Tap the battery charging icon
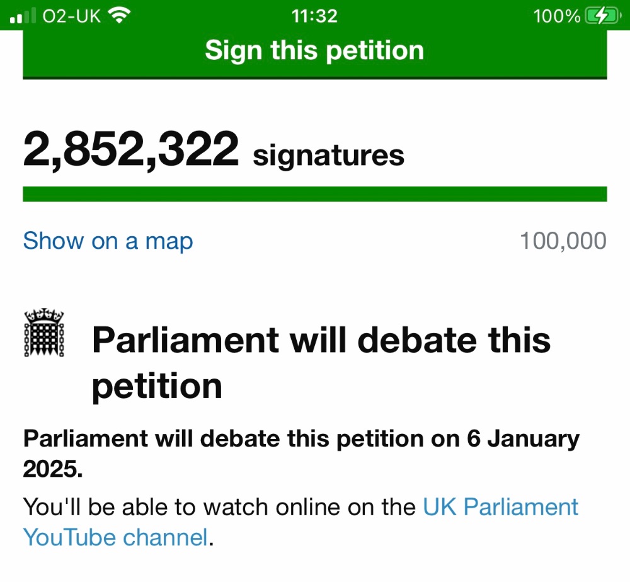Viewport: 630px width, 582px height. click(x=603, y=16)
